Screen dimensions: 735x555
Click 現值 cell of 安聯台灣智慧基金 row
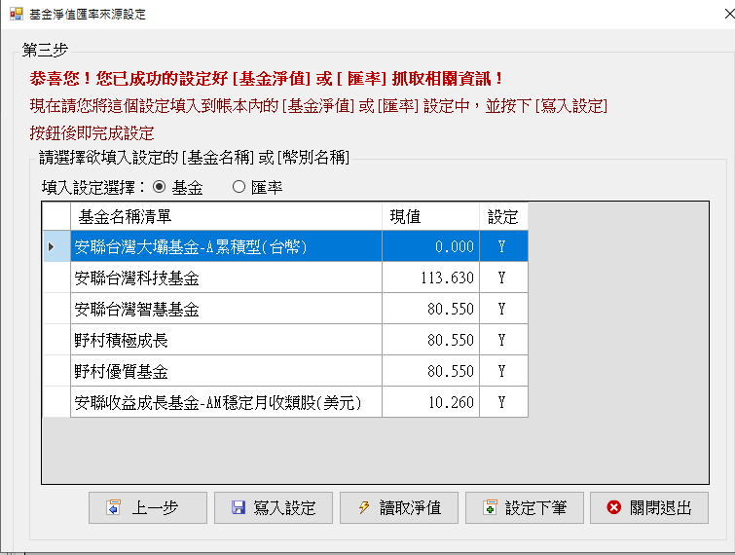(431, 309)
